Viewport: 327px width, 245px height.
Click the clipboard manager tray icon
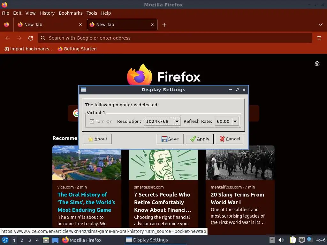coord(293,240)
